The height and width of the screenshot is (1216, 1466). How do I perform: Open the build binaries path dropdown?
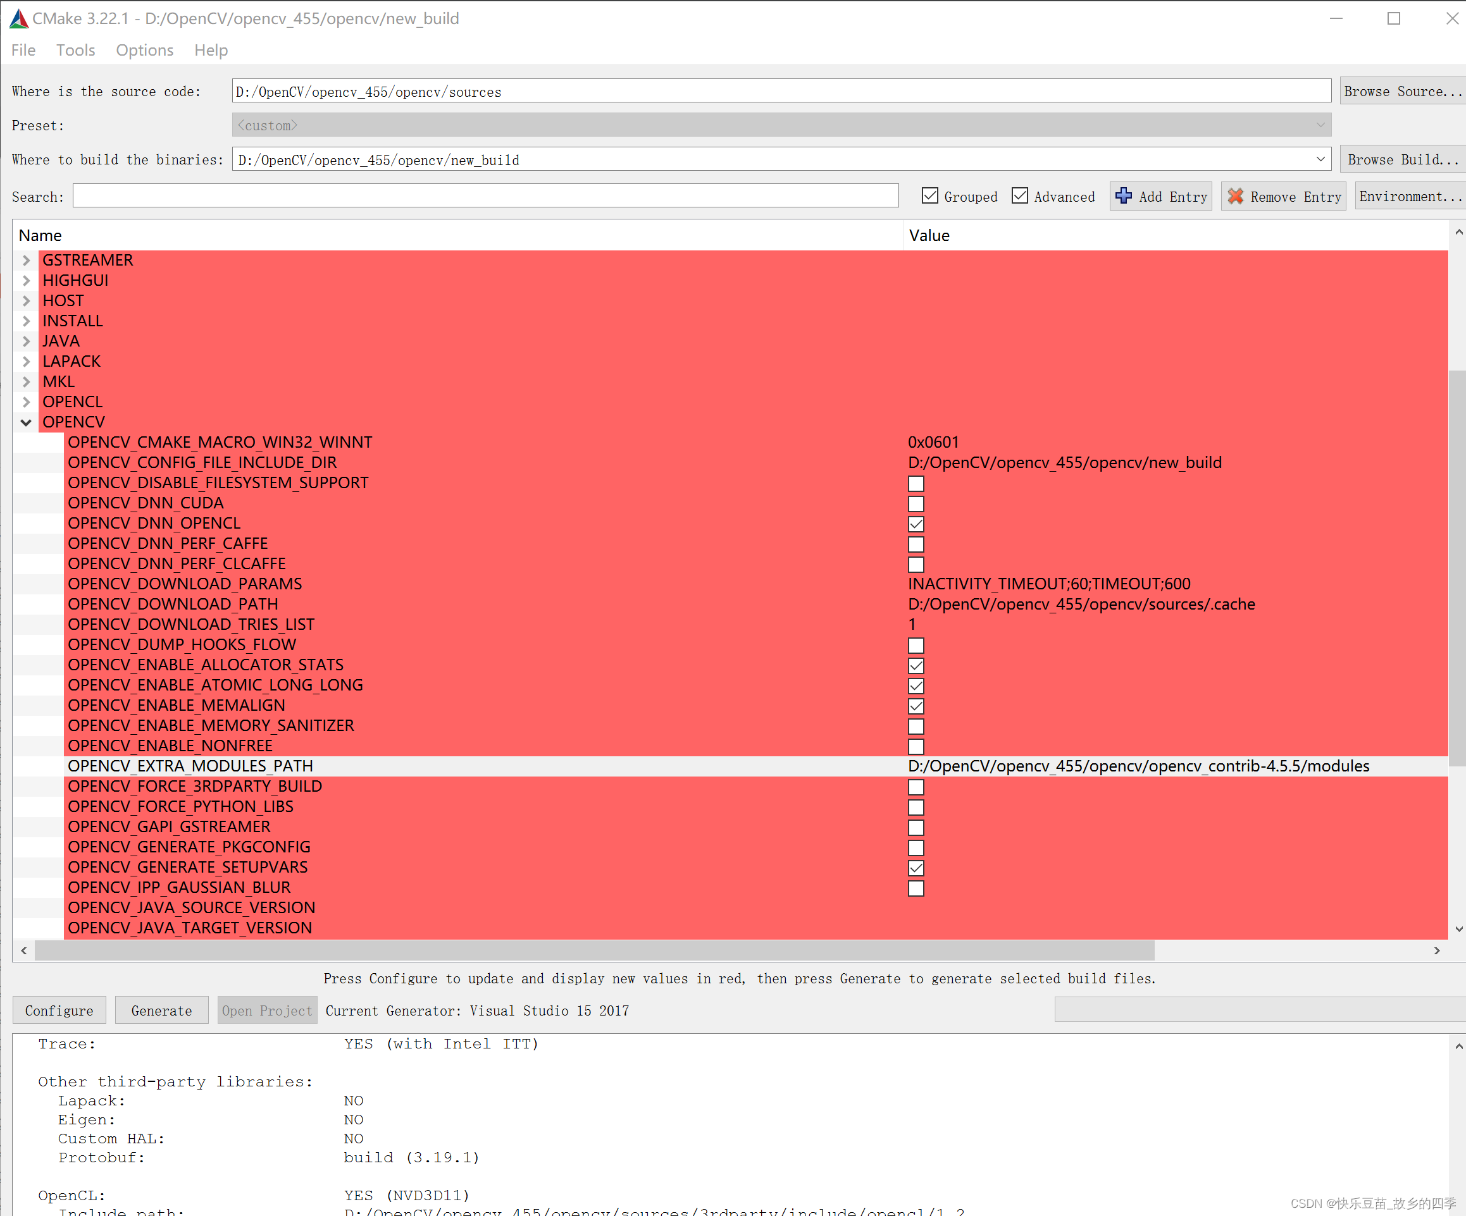click(x=1320, y=160)
